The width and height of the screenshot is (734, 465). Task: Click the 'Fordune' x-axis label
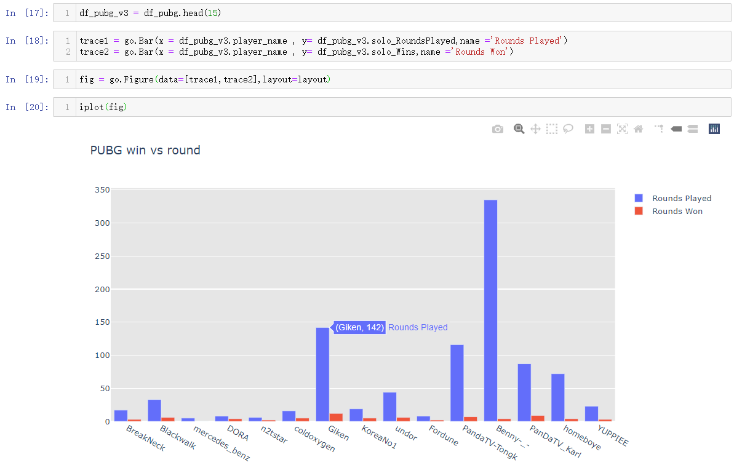(x=444, y=435)
